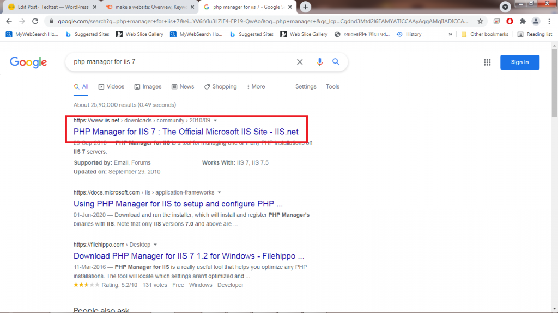Screen dimensions: 558x313
Task: Open the Google apps grid icon
Action: coord(487,62)
